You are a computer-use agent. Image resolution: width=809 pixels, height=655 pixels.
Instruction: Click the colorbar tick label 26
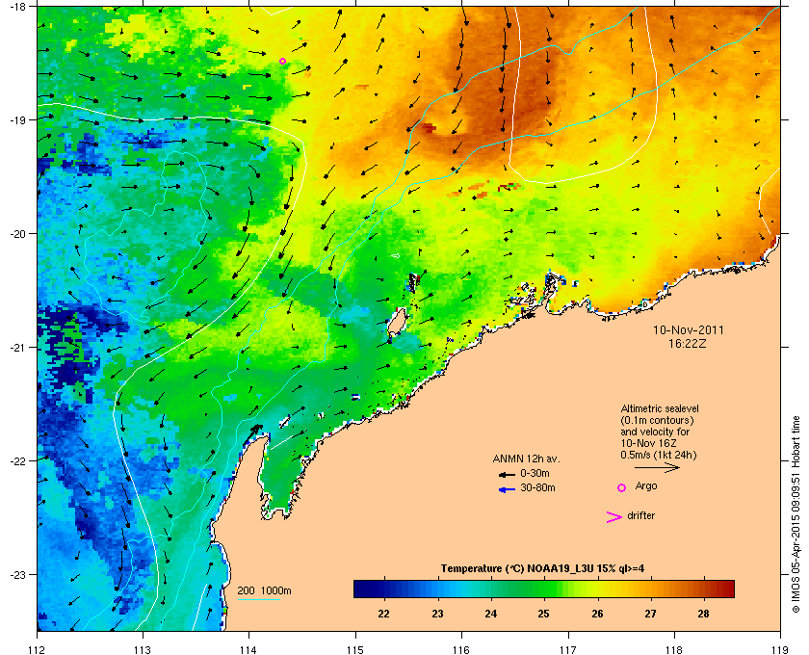click(x=597, y=614)
